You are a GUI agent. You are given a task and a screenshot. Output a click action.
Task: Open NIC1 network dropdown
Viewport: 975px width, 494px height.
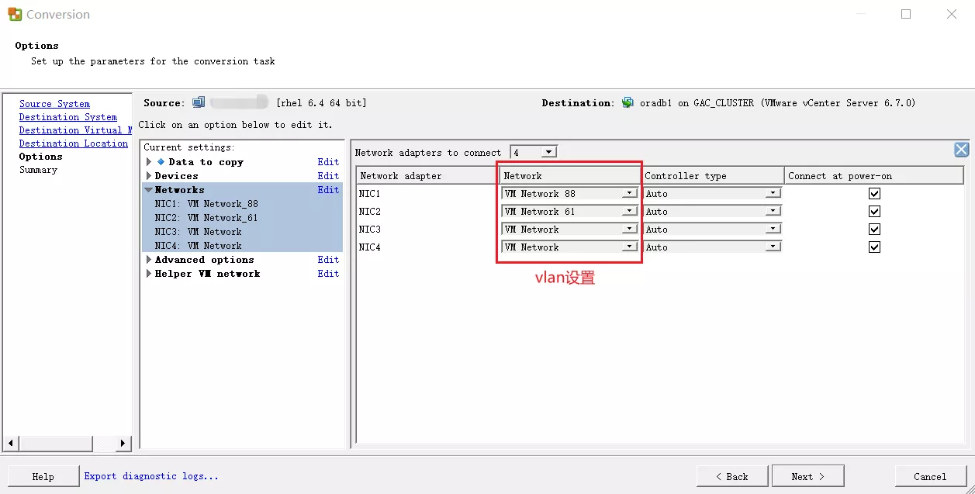coord(629,194)
